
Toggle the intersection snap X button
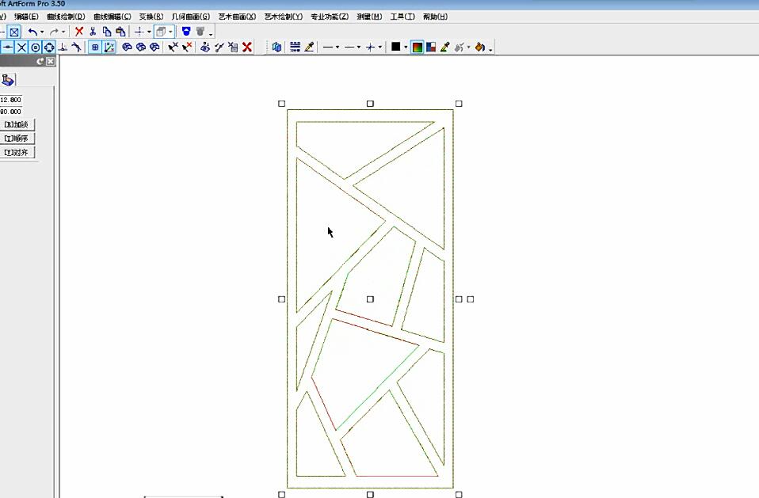21,48
